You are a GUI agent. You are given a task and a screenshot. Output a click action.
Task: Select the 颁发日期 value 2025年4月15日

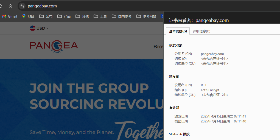point(223,116)
